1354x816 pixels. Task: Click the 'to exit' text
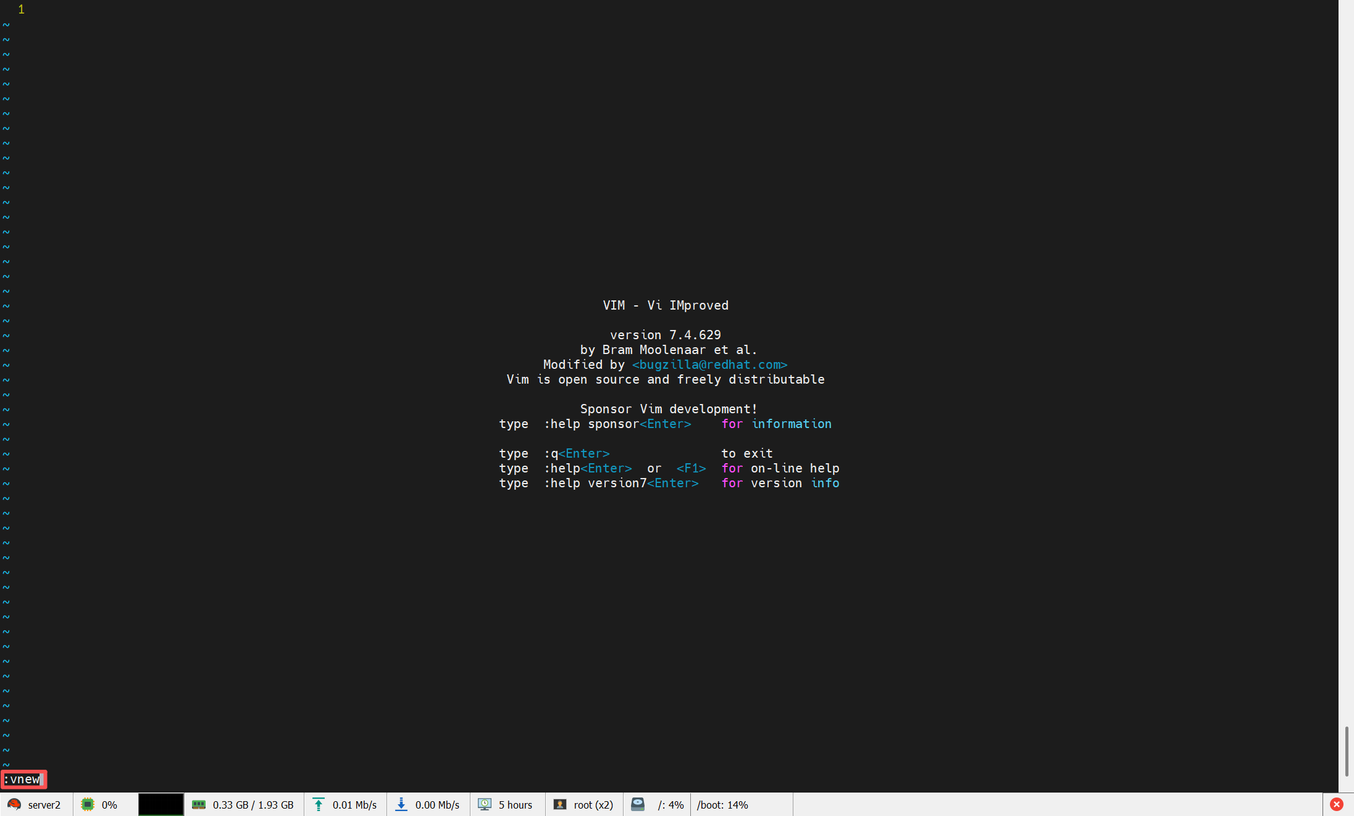[x=747, y=453]
